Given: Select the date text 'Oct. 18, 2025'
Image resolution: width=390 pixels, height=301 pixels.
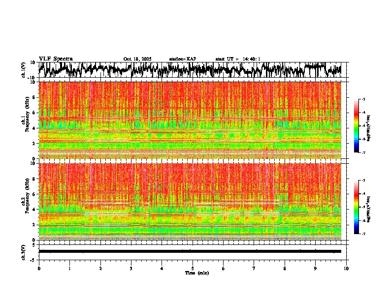Looking at the screenshot, I should (137, 59).
